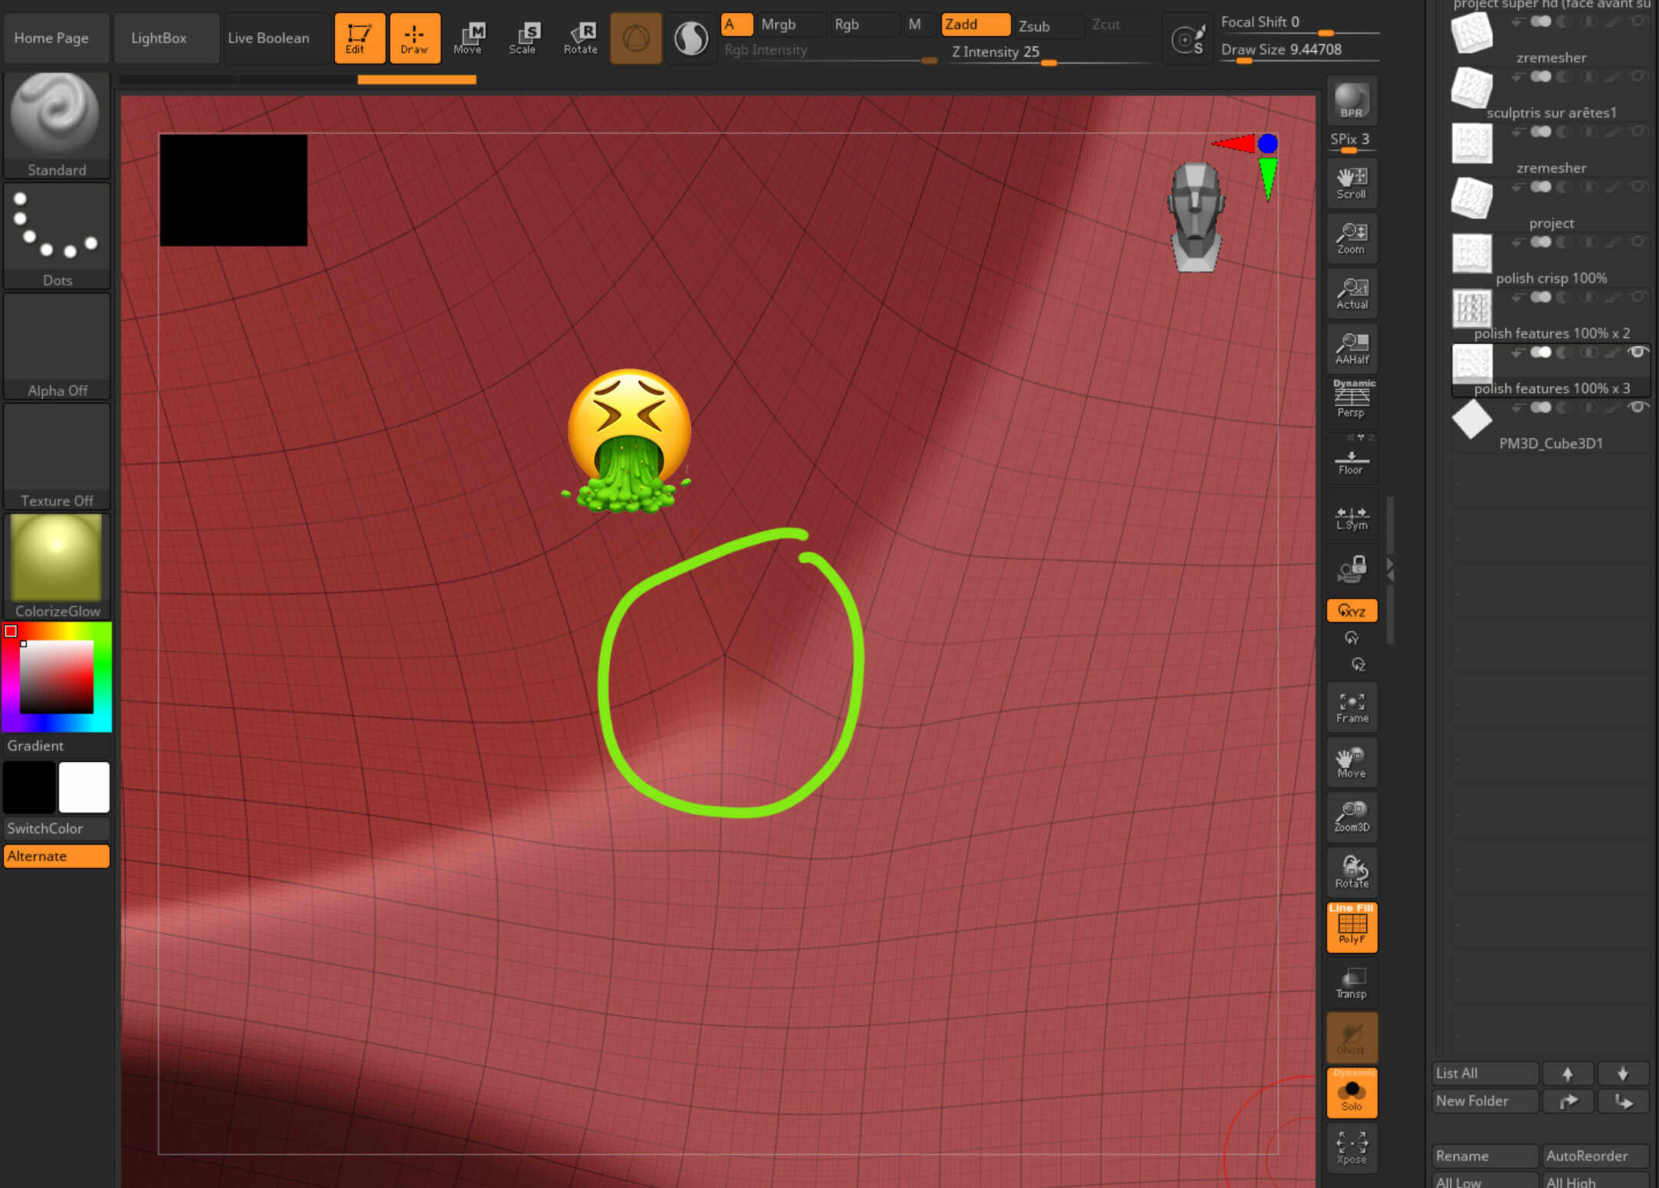Select the Draw mode button
The width and height of the screenshot is (1659, 1188).
(x=415, y=38)
